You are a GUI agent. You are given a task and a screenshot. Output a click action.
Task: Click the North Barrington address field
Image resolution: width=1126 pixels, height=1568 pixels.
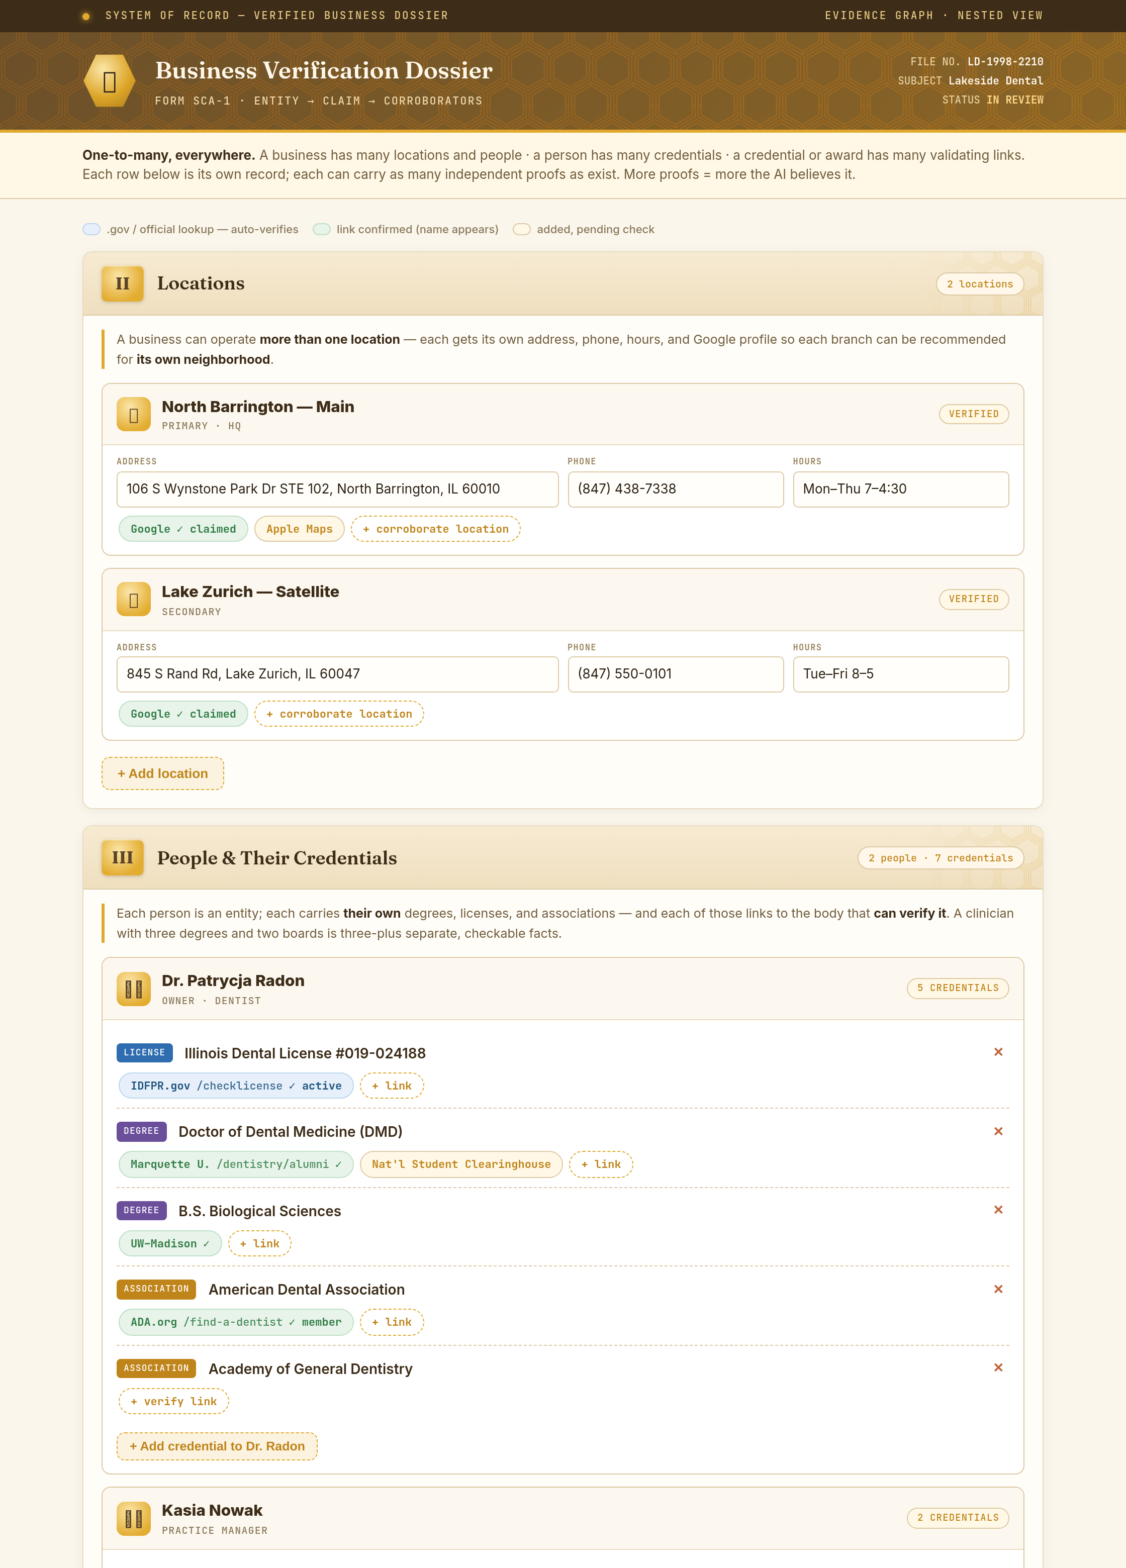coord(337,489)
